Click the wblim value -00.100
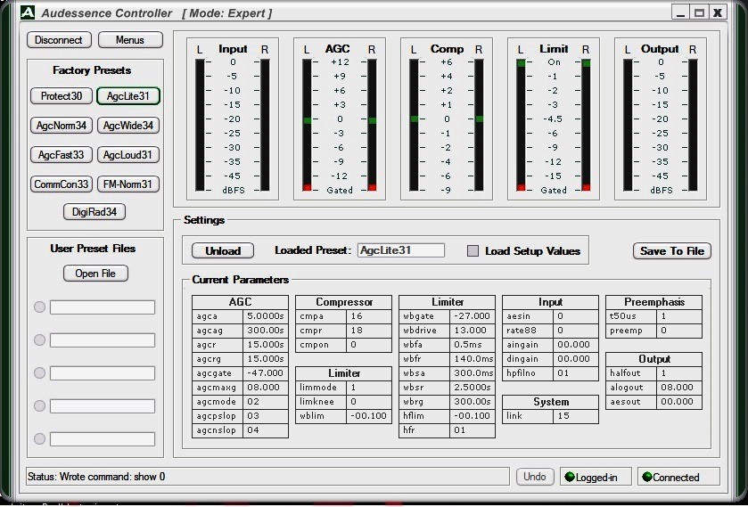Image resolution: width=748 pixels, height=507 pixels. tap(369, 416)
